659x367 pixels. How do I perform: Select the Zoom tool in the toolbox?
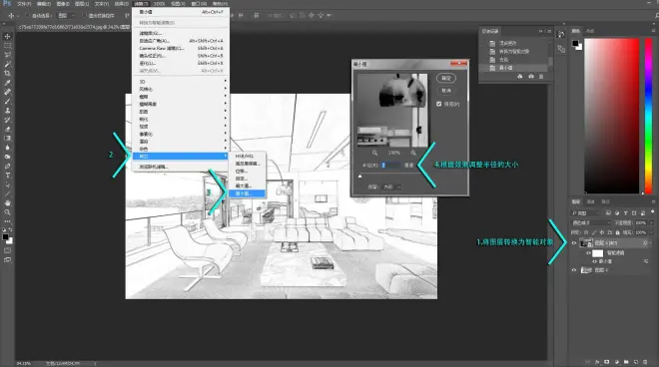click(8, 212)
